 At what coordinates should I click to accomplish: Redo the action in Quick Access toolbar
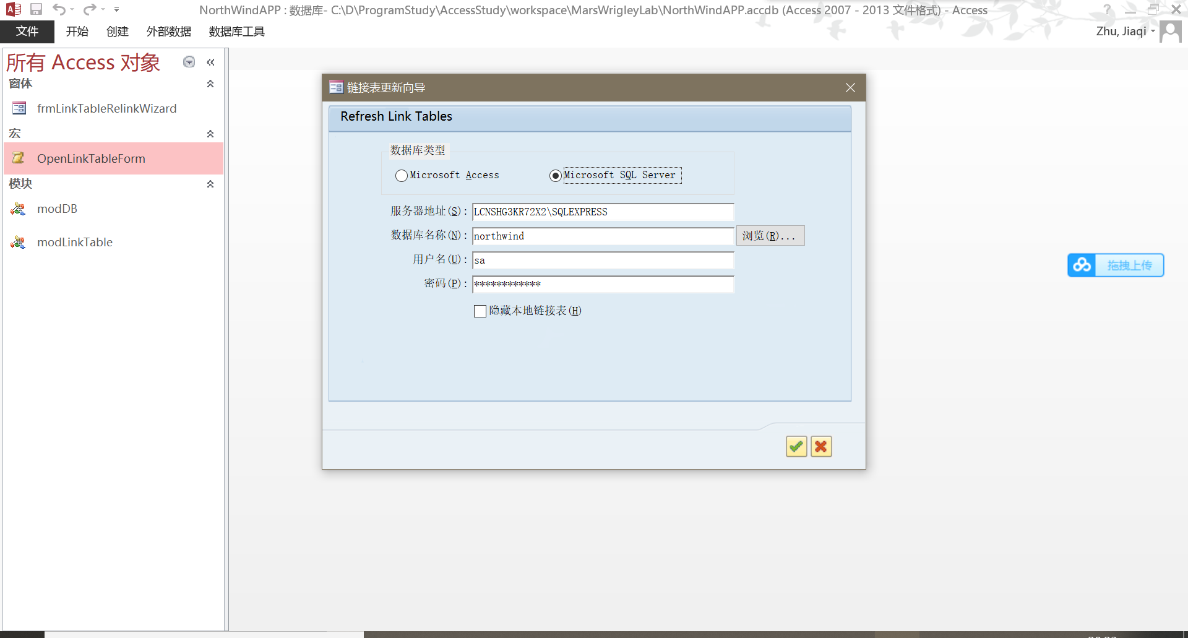point(90,9)
